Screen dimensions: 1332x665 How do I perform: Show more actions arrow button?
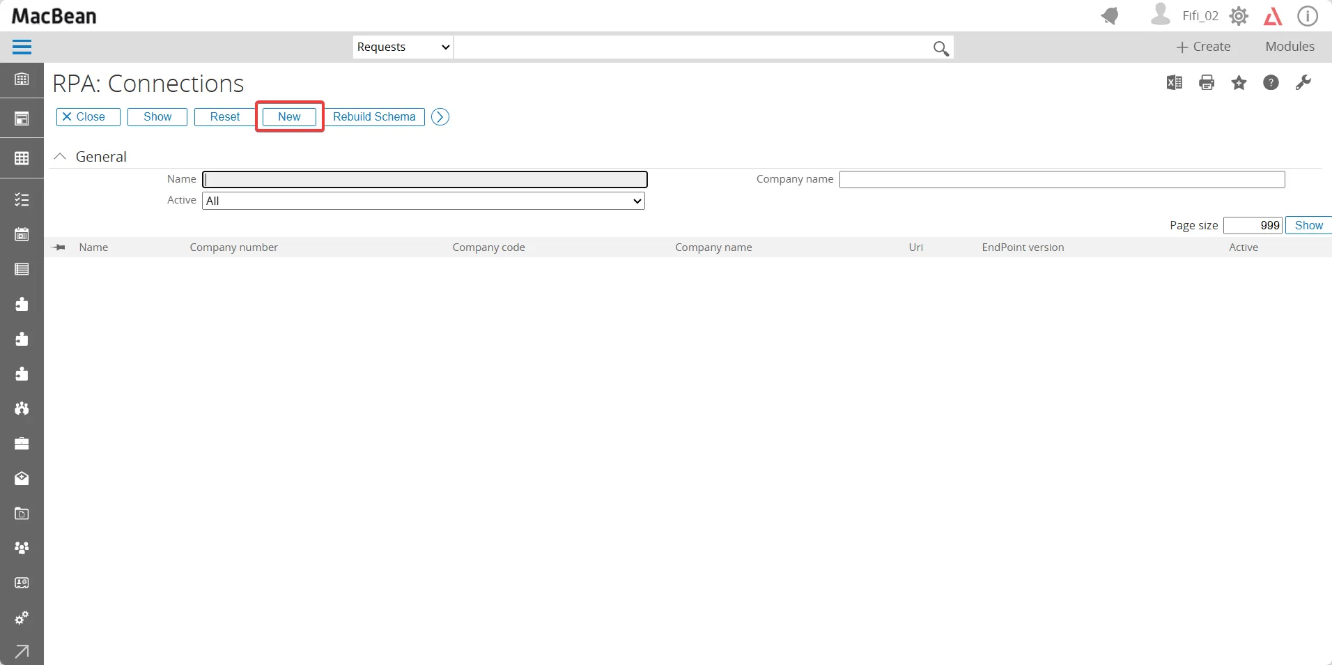pos(440,117)
